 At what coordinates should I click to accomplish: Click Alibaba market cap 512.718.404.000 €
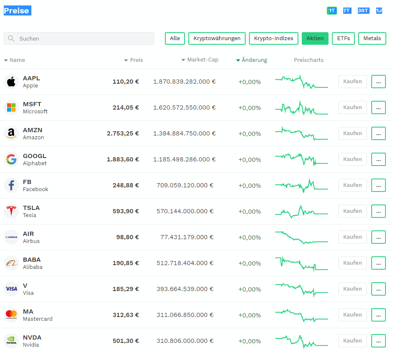click(x=185, y=263)
